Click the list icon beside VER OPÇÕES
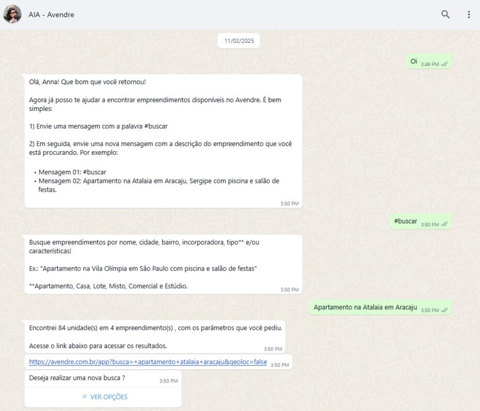The width and height of the screenshot is (480, 411). (x=85, y=397)
